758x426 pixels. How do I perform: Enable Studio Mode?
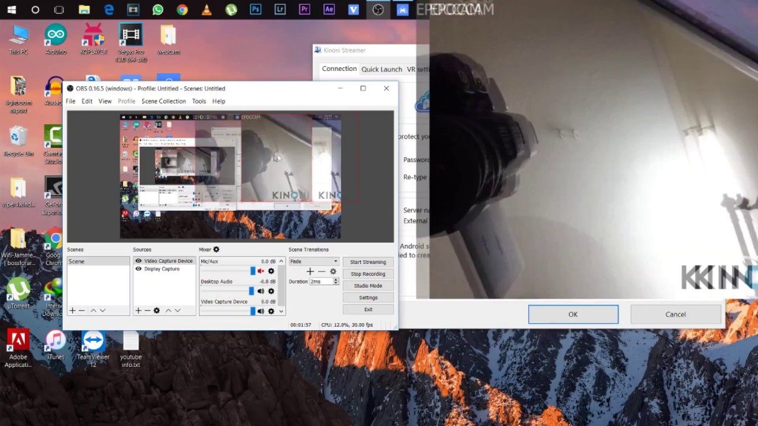click(x=368, y=286)
